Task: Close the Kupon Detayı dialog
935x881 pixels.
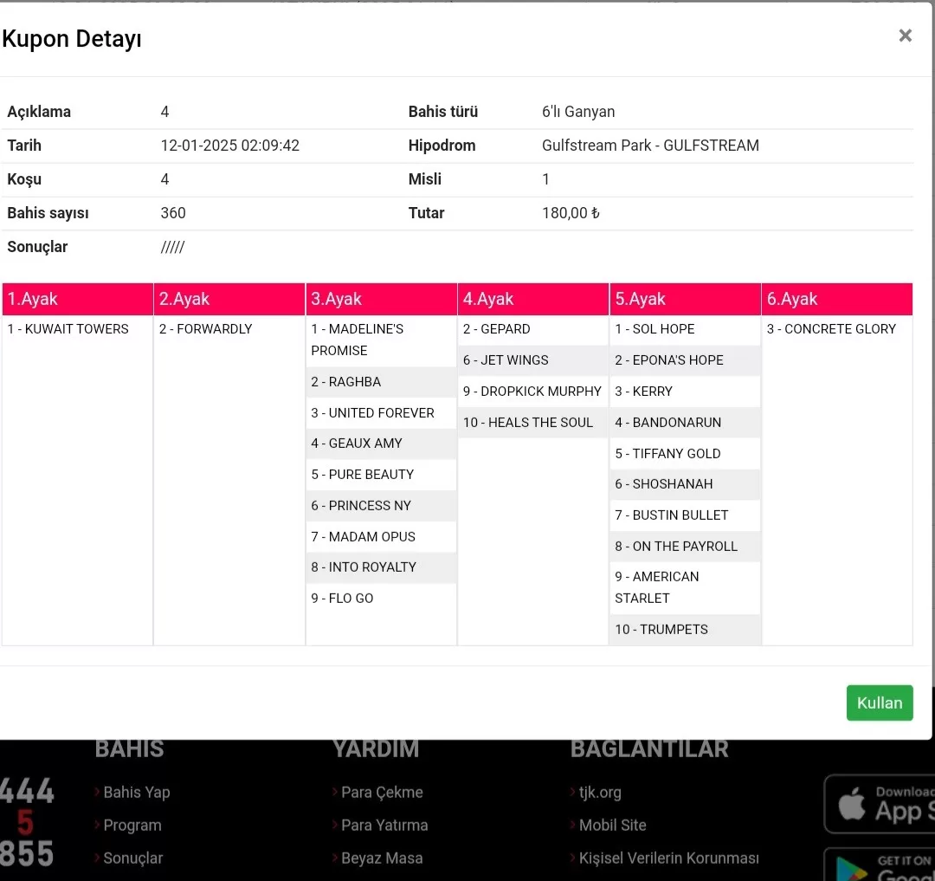Action: point(905,36)
